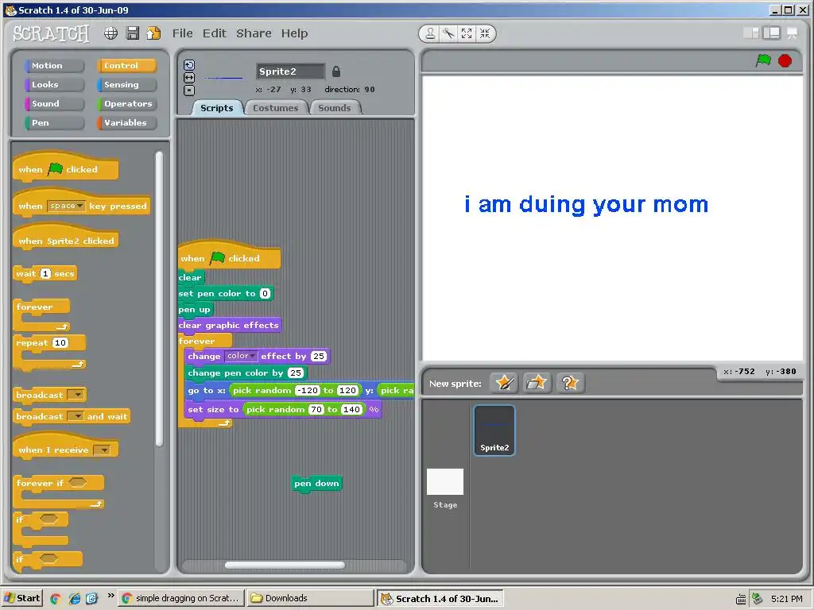Open Downloads folder from taskbar
814x610 pixels.
pyautogui.click(x=310, y=598)
